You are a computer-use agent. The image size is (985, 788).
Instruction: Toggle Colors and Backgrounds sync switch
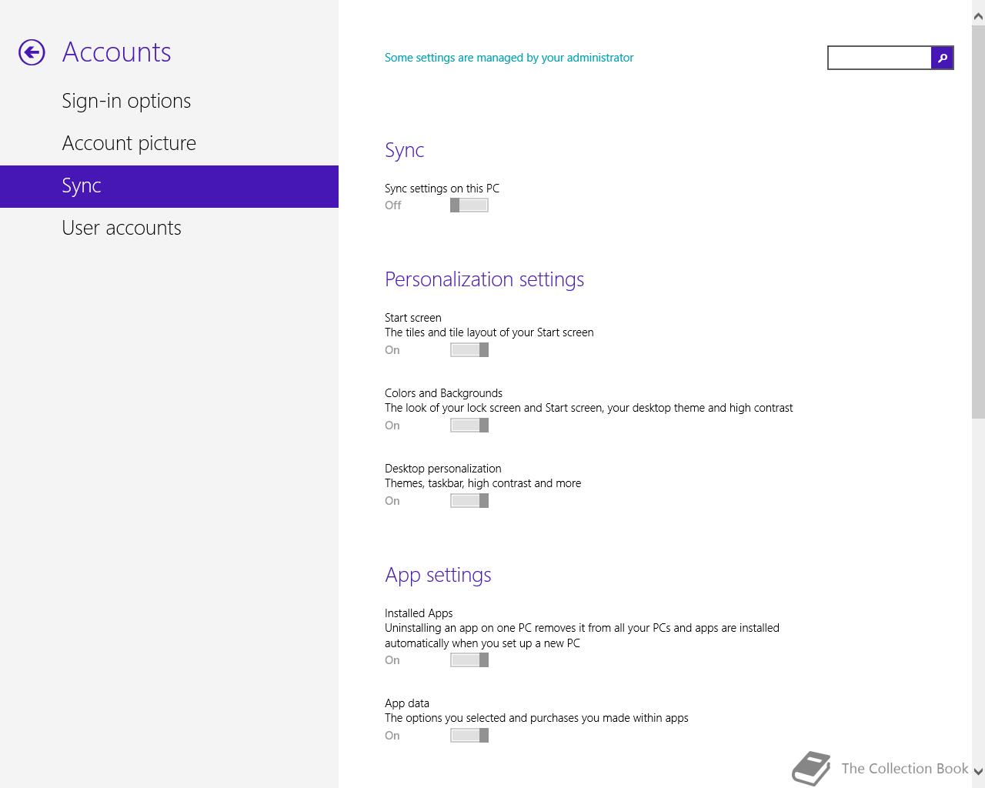[x=469, y=425]
